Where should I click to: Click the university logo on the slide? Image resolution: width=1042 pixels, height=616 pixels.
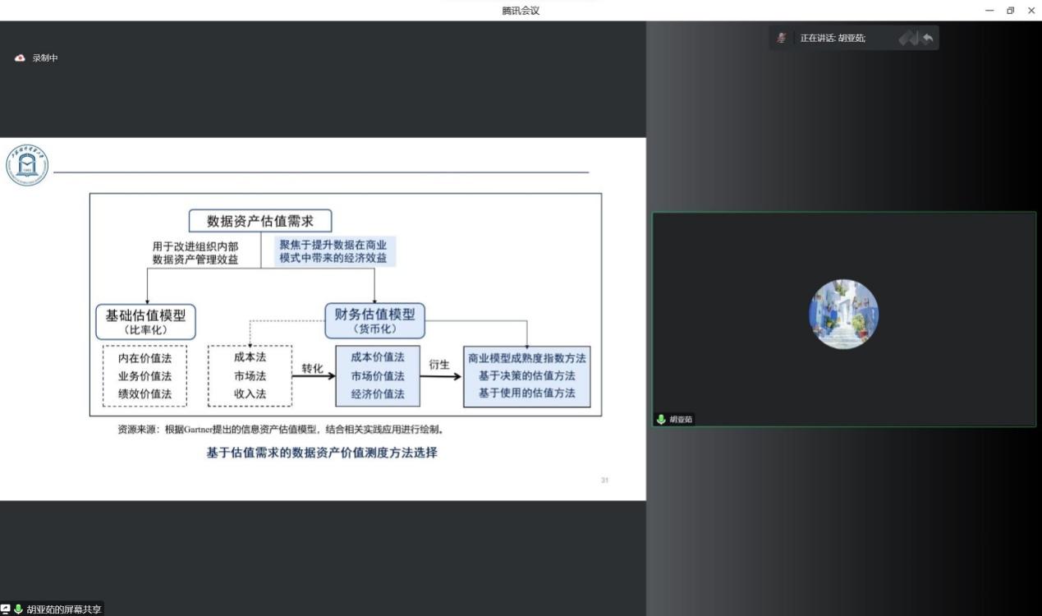click(27, 165)
